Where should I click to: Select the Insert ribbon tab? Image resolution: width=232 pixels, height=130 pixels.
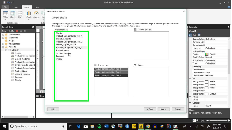tap(26, 7)
